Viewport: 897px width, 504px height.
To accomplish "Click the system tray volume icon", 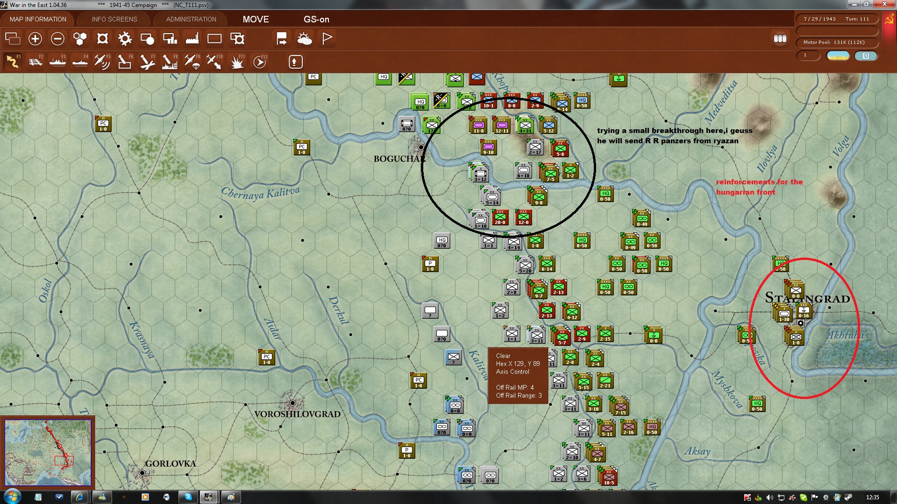I will [769, 497].
